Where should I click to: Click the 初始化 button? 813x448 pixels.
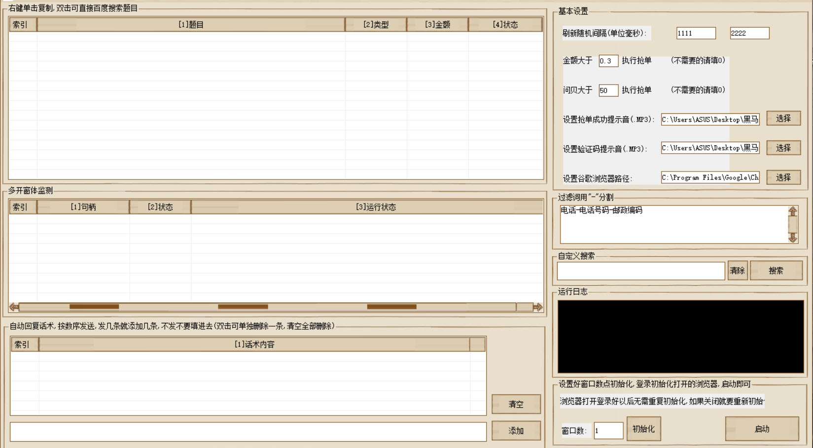(x=643, y=429)
